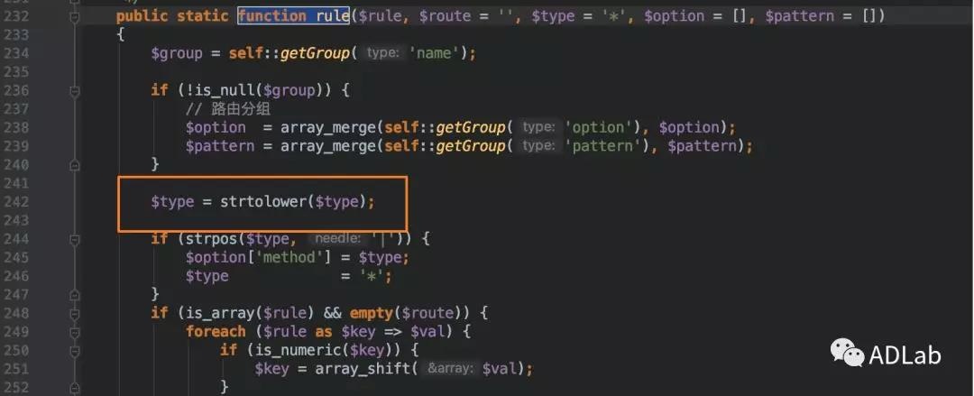Click line number 234 in the gutter
974x396 pixels.
pyautogui.click(x=16, y=53)
